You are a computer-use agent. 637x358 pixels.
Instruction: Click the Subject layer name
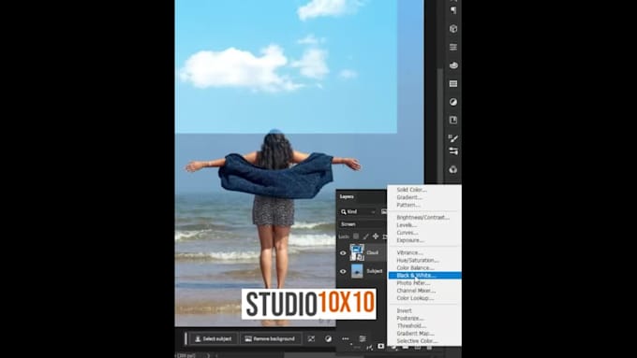pyautogui.click(x=375, y=271)
